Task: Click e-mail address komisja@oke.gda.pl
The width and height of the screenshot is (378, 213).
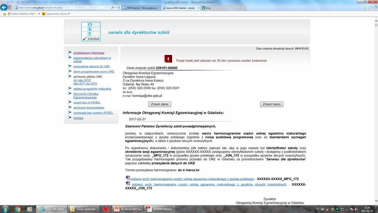Action: point(147,96)
